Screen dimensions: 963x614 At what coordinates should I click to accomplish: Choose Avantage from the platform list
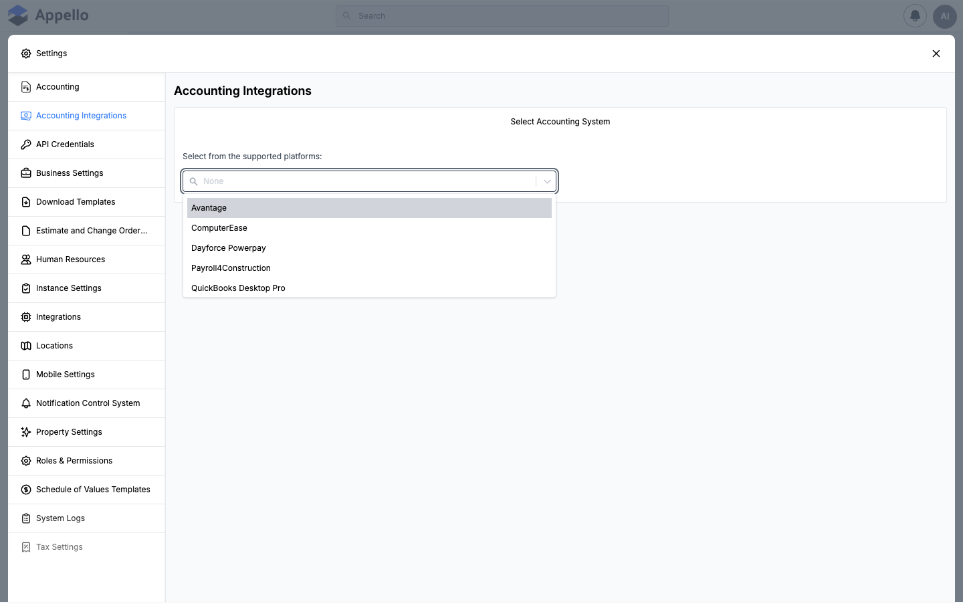point(369,208)
